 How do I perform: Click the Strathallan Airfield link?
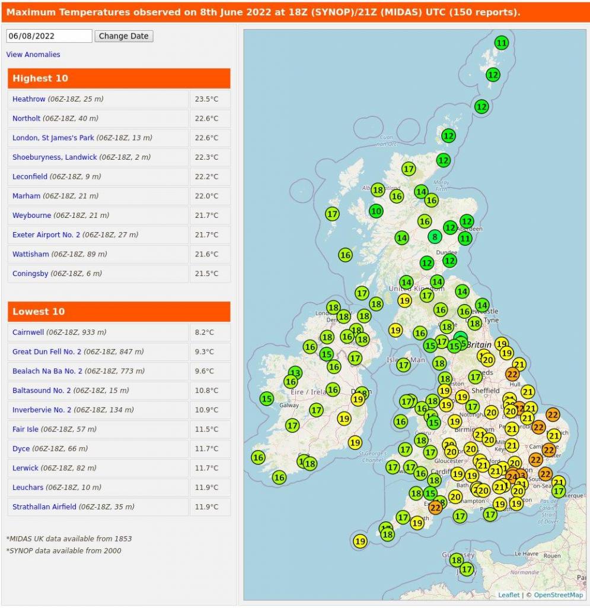pos(44,507)
